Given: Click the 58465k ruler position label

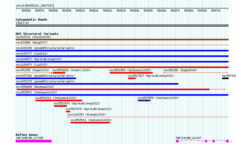Looking at the screenshot, I should click(148, 11).
